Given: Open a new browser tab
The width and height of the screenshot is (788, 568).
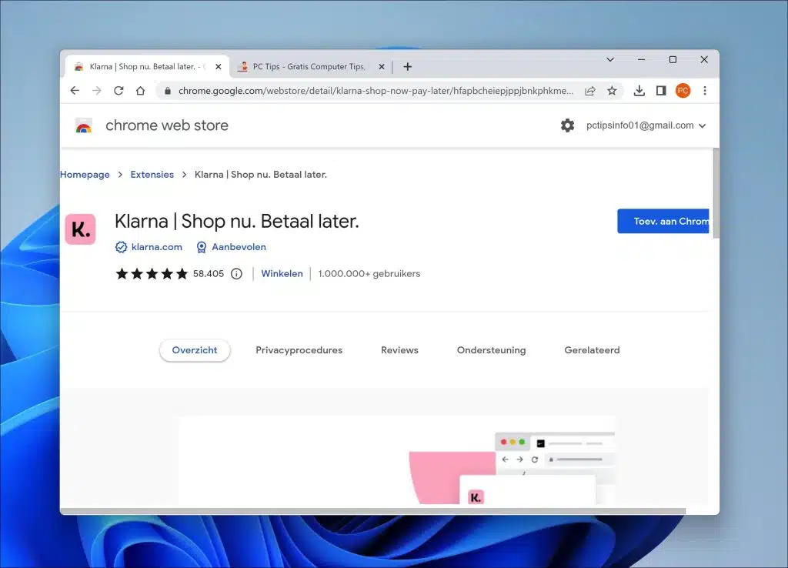Looking at the screenshot, I should tap(408, 66).
